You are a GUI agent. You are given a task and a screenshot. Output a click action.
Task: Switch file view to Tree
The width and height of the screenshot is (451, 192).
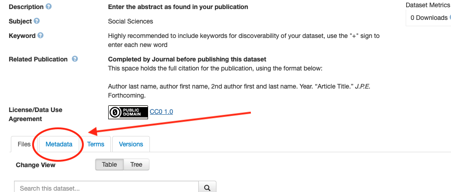(136, 164)
